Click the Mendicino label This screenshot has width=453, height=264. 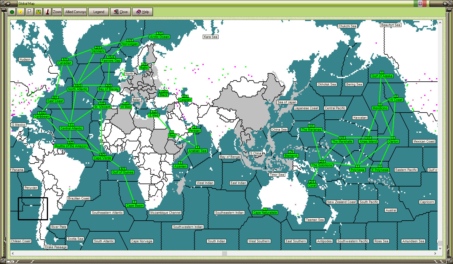click(x=380, y=108)
